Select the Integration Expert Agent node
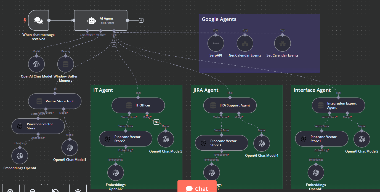This screenshot has width=380, height=192. [338, 105]
